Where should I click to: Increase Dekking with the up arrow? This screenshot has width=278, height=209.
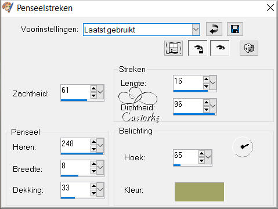[93, 186]
